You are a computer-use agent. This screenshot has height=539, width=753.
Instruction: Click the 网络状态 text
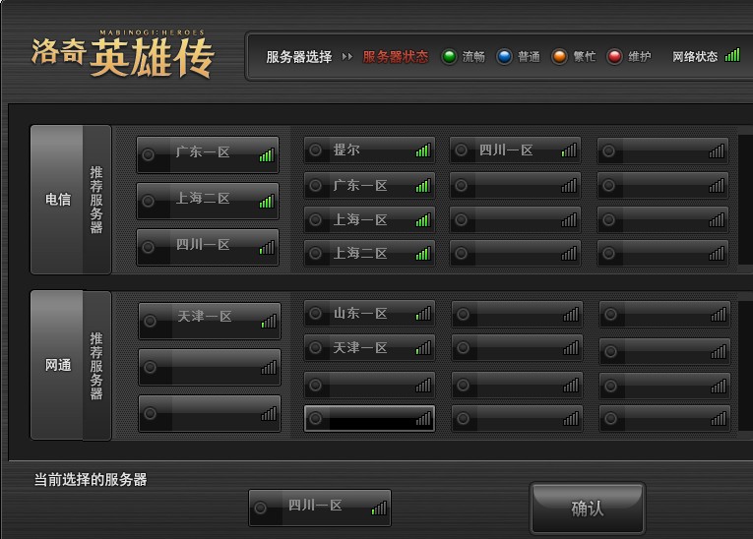click(695, 57)
